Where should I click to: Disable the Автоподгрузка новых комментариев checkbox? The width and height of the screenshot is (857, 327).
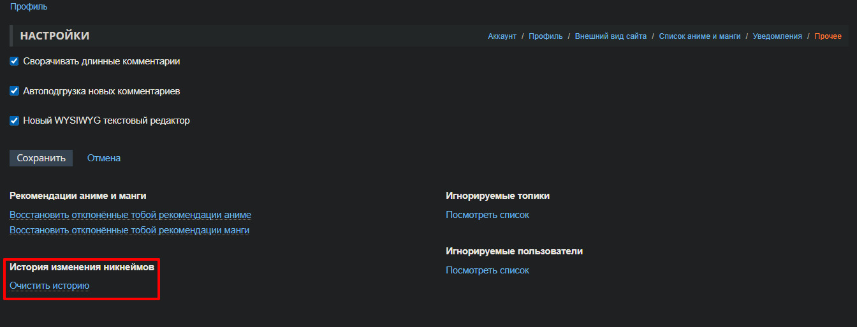[14, 91]
